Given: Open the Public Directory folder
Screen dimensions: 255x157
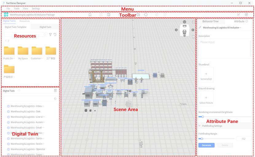Looking at the screenshot, I should click(x=9, y=51).
